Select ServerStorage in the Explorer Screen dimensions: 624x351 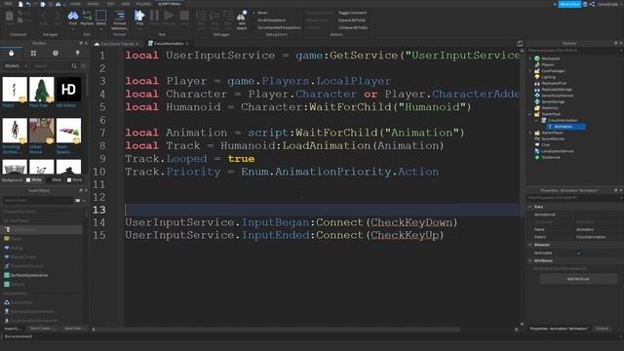point(553,101)
